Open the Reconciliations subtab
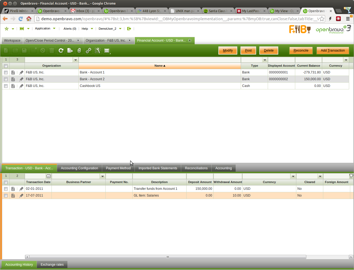This screenshot has height=270, width=354. coord(196,168)
